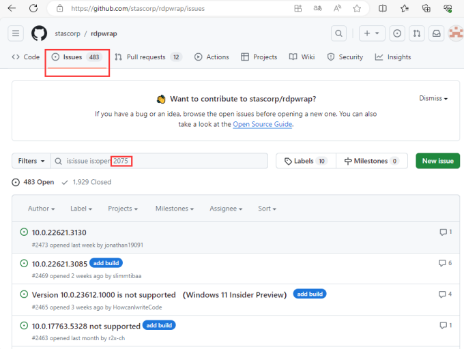
Task: Click add build label on Version 10.0.23612.1000
Action: [x=310, y=294]
